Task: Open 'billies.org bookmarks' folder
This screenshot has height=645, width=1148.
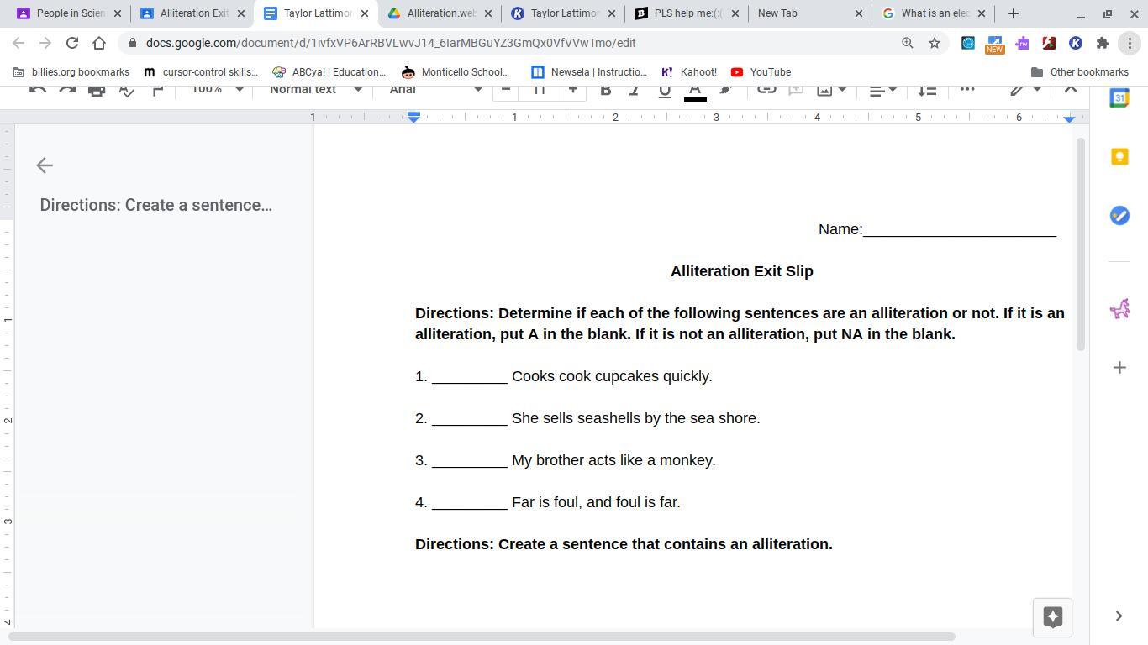Action: coord(71,72)
